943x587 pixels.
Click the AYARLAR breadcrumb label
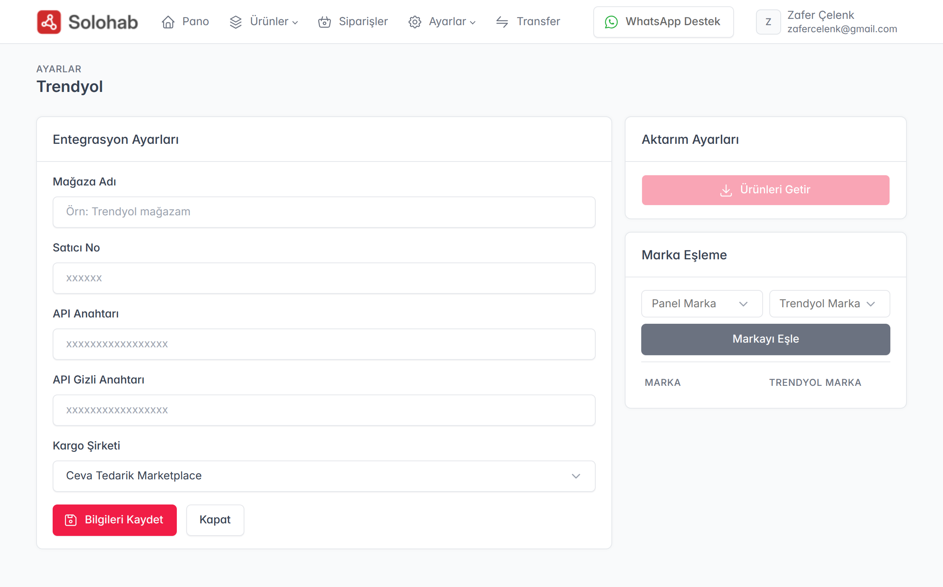pos(59,69)
